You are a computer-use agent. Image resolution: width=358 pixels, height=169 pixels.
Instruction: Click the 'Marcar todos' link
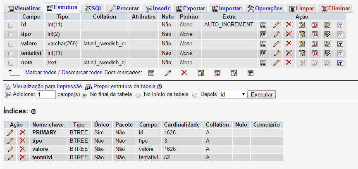[41, 73]
